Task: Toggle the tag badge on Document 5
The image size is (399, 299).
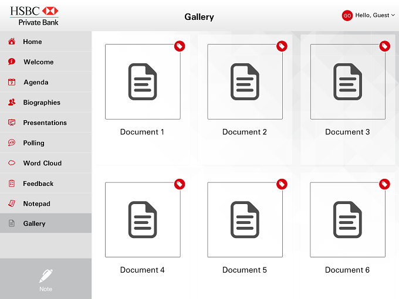Action: (282, 184)
